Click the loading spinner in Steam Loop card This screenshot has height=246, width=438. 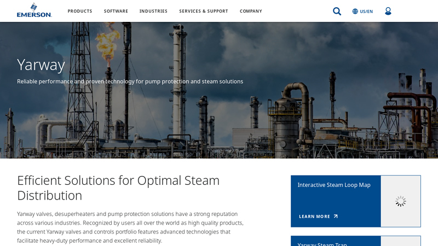coord(401,201)
